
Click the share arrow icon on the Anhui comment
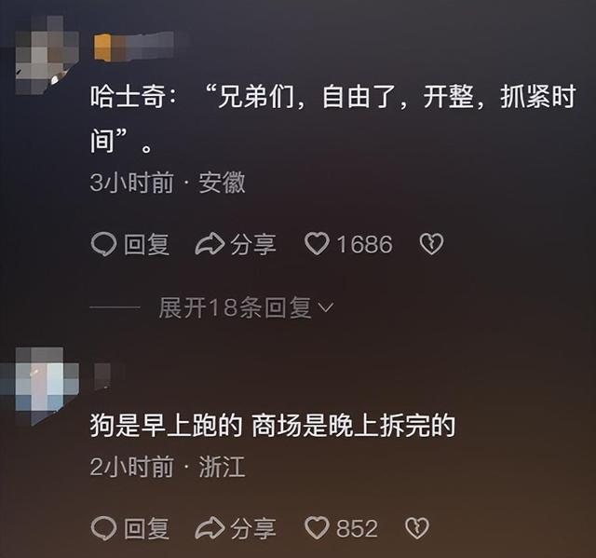(210, 244)
